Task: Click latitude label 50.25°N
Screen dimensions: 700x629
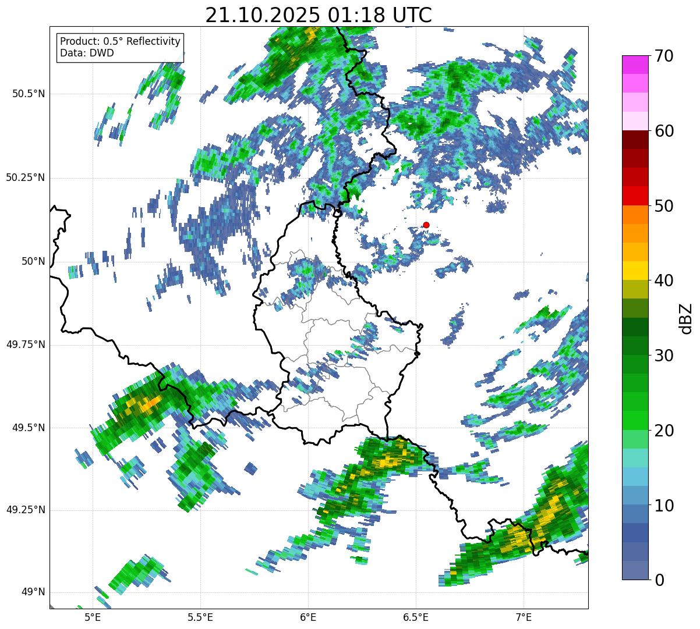Action: [x=26, y=177]
